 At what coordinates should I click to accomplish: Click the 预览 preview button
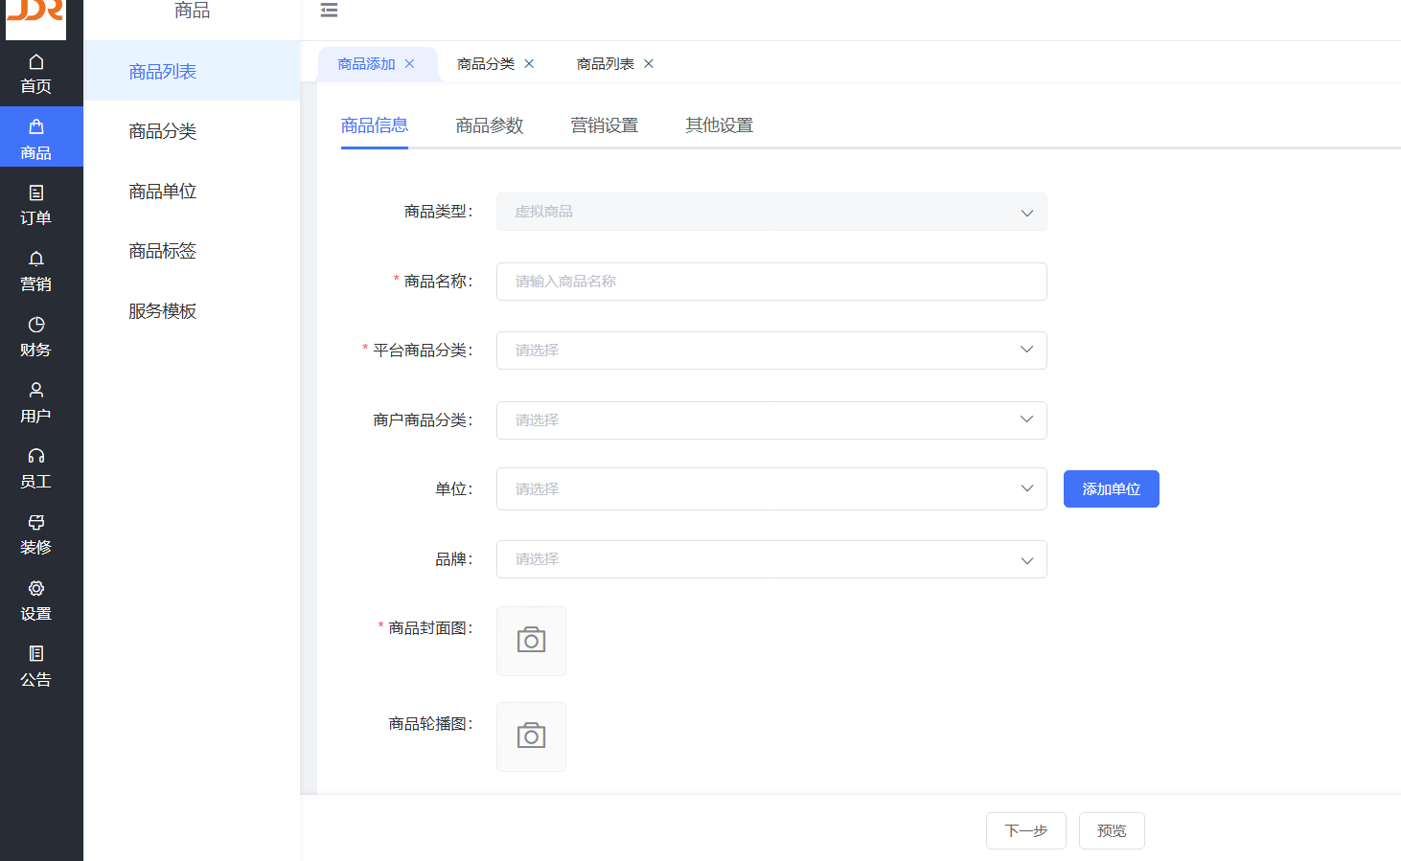(1112, 831)
